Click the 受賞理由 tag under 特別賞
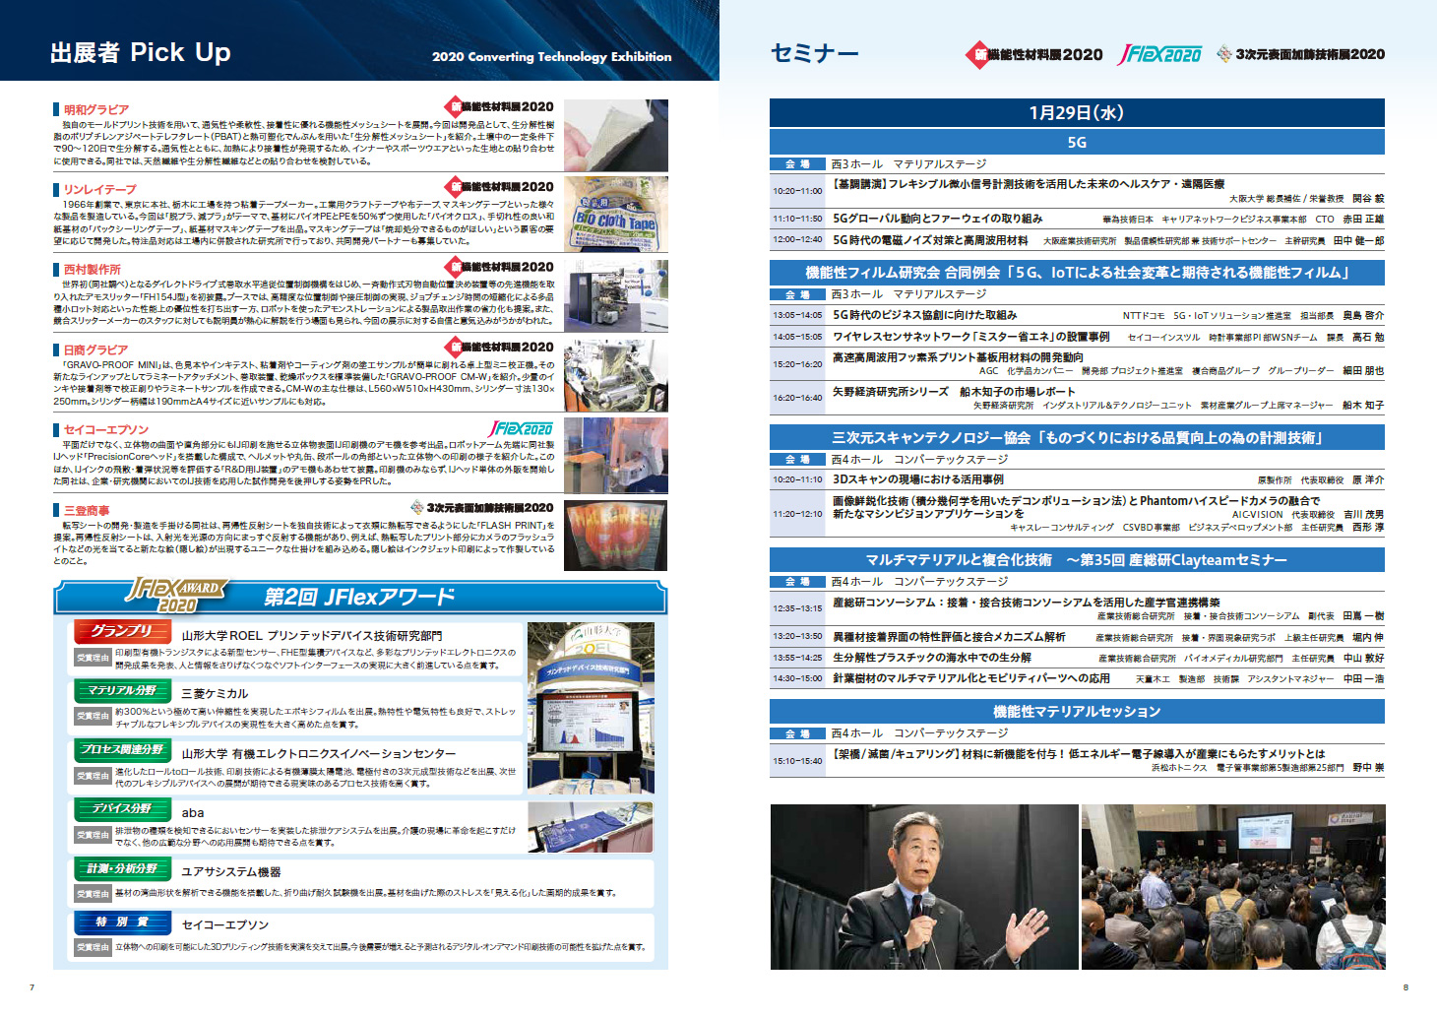Viewport: 1437px width, 1017px height. pyautogui.click(x=94, y=947)
